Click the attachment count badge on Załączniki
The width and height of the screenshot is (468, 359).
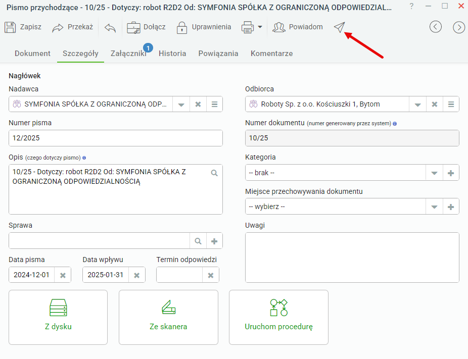(148, 47)
